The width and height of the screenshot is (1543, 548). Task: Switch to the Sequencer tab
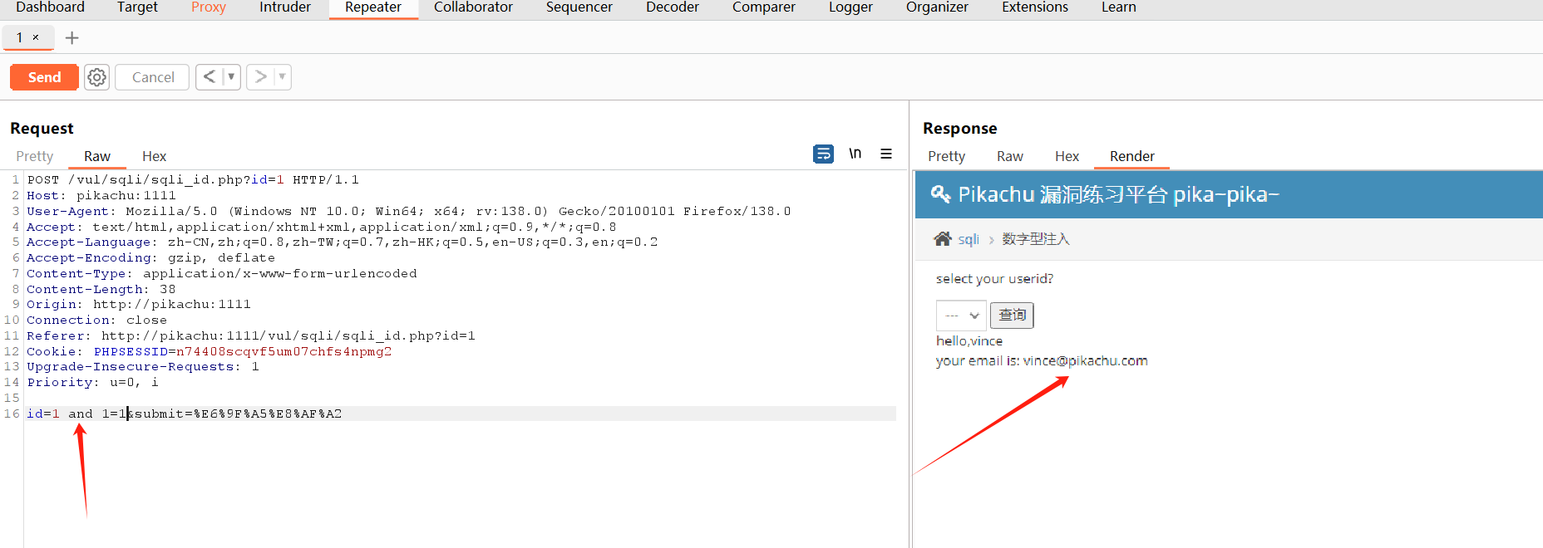point(579,7)
